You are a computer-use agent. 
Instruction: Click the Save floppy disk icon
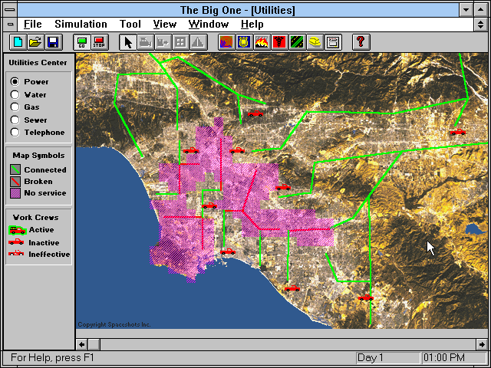tap(53, 41)
